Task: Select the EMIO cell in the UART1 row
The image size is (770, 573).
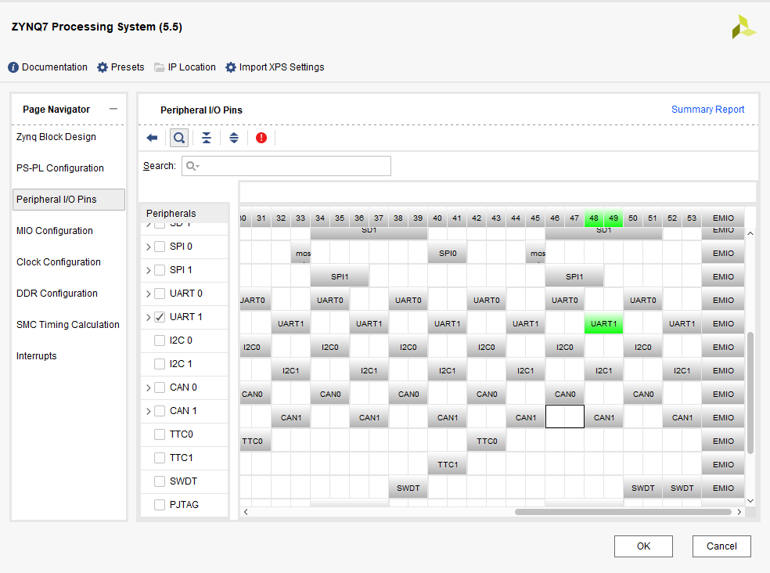Action: pos(723,324)
